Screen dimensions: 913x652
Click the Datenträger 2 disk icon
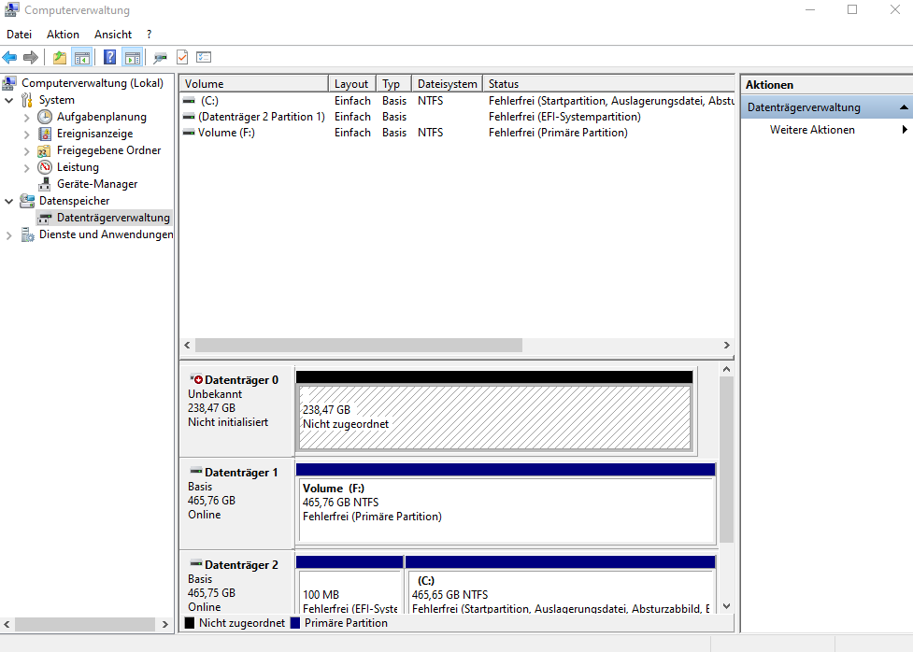pyautogui.click(x=196, y=563)
